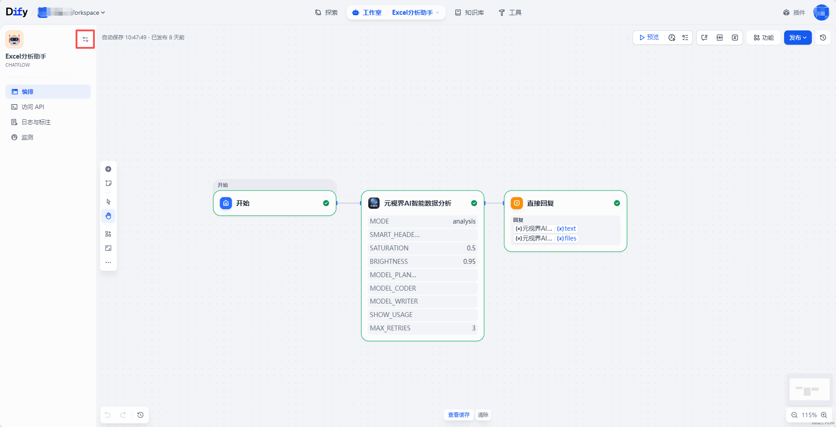Switch to hand pan mode icon
The image size is (836, 427).
(108, 216)
